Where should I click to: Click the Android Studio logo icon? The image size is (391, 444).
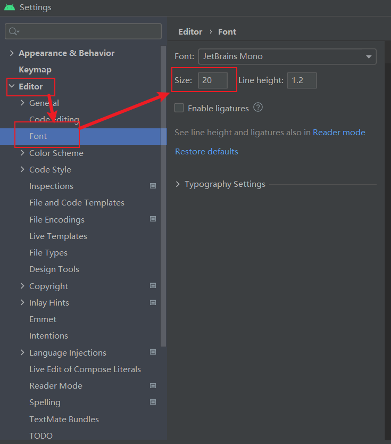click(10, 7)
